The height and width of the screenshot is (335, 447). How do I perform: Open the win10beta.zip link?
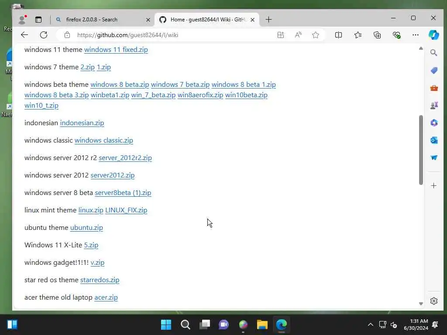point(246,95)
